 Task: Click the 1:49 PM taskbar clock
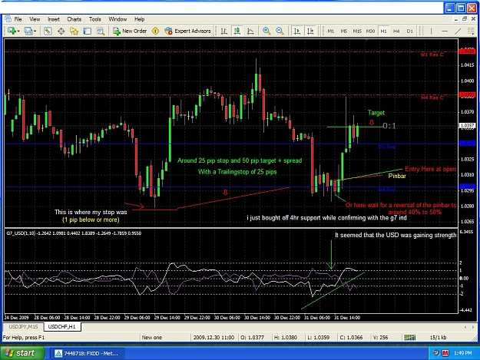[462, 353]
